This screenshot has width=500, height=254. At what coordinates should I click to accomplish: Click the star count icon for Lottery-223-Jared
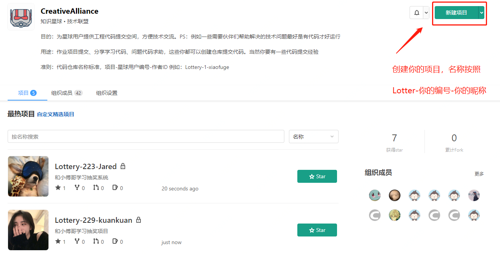pyautogui.click(x=58, y=188)
